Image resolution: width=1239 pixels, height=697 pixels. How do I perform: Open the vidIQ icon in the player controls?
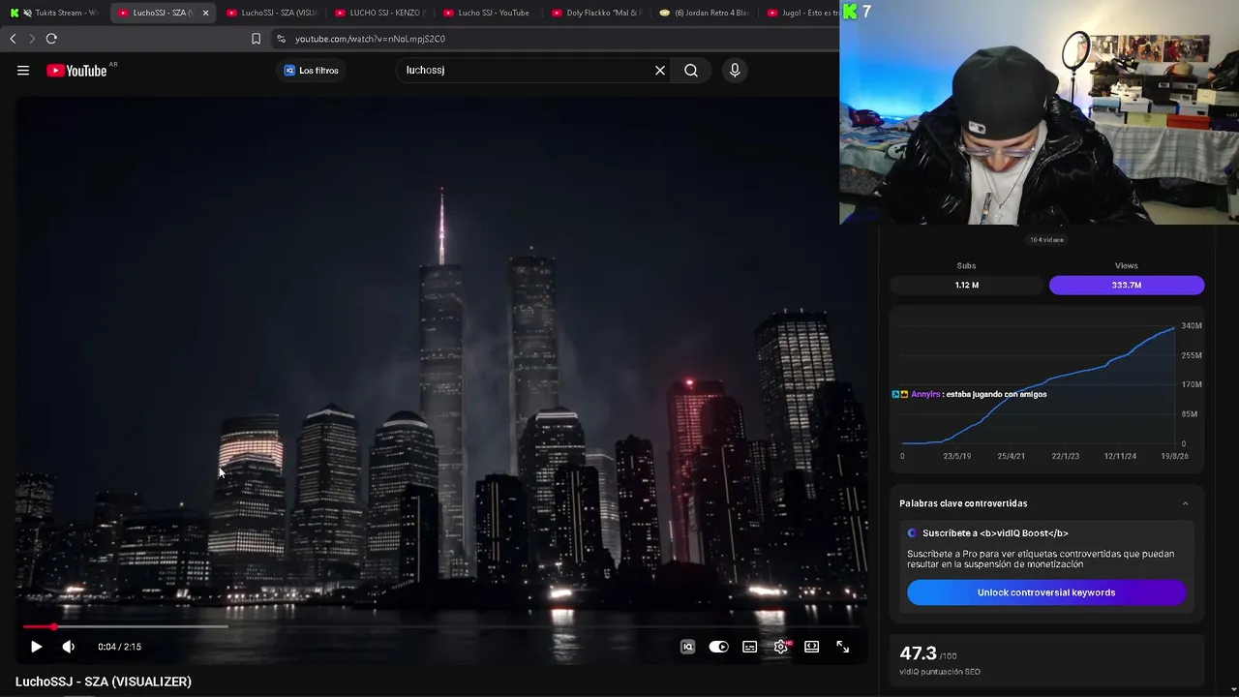[x=687, y=647]
